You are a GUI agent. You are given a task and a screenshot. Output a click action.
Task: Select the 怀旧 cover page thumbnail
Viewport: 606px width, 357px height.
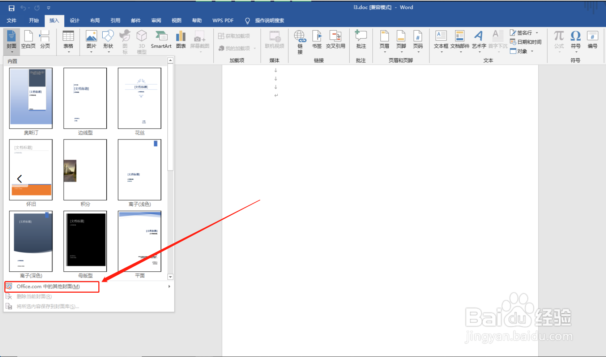pos(31,170)
